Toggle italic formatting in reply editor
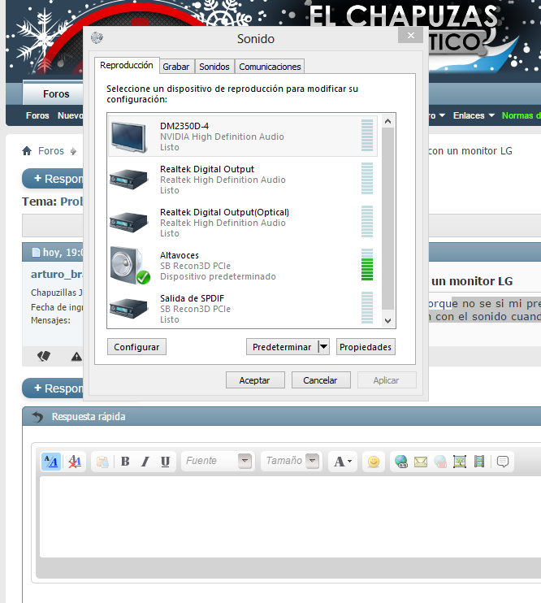Screen dimensions: 541x603 (x=145, y=461)
